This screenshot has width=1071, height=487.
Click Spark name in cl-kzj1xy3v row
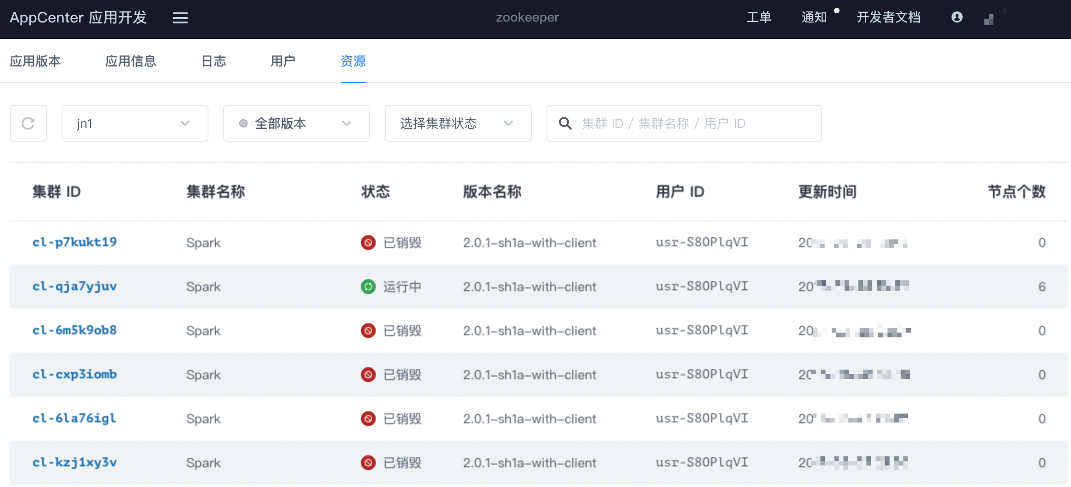click(203, 463)
